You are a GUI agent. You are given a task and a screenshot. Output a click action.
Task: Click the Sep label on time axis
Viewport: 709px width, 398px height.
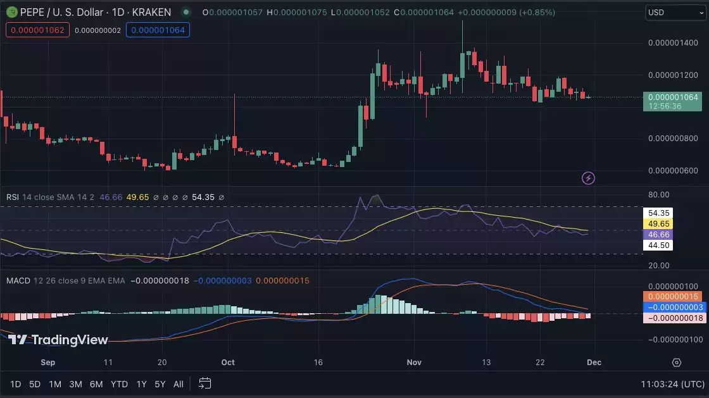coord(47,363)
